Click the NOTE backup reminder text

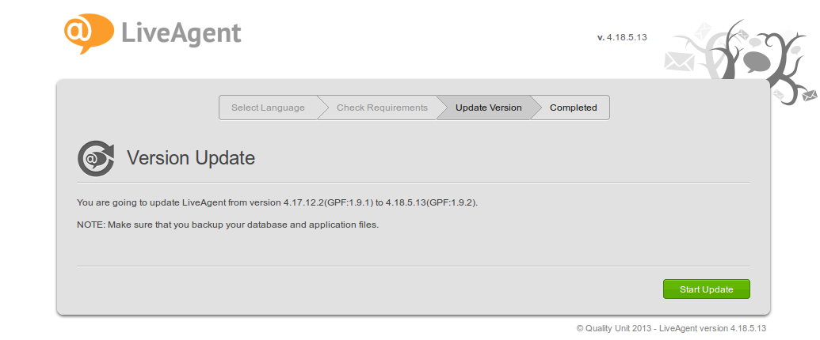click(228, 225)
